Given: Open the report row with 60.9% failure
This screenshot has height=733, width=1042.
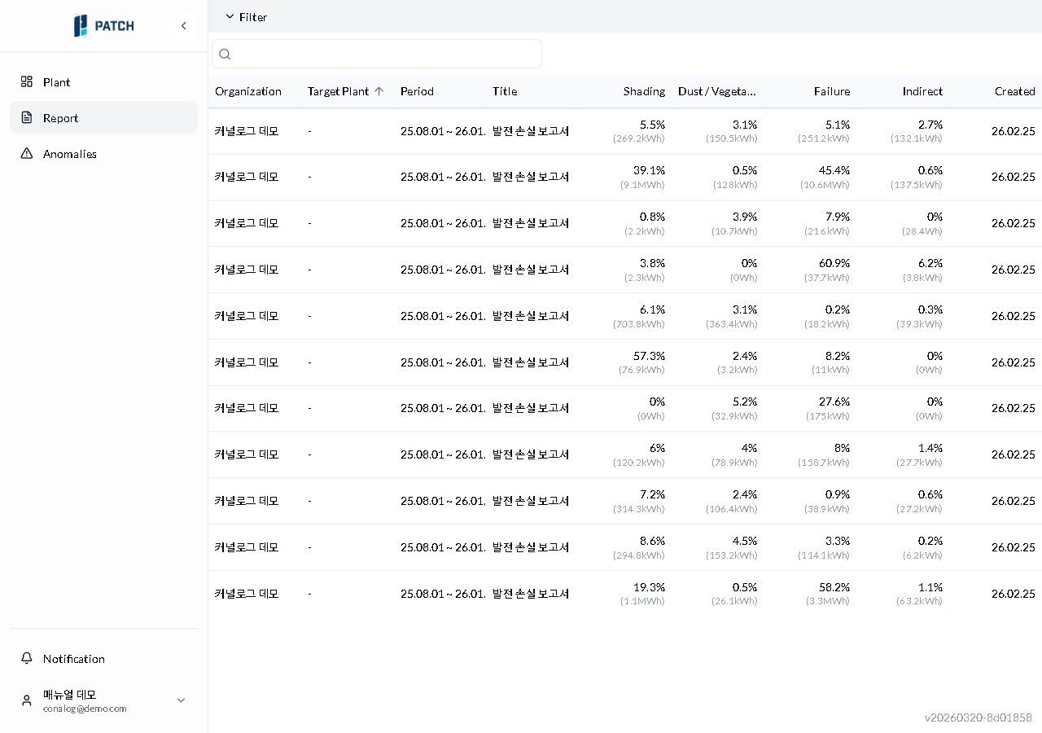Looking at the screenshot, I should 531,270.
